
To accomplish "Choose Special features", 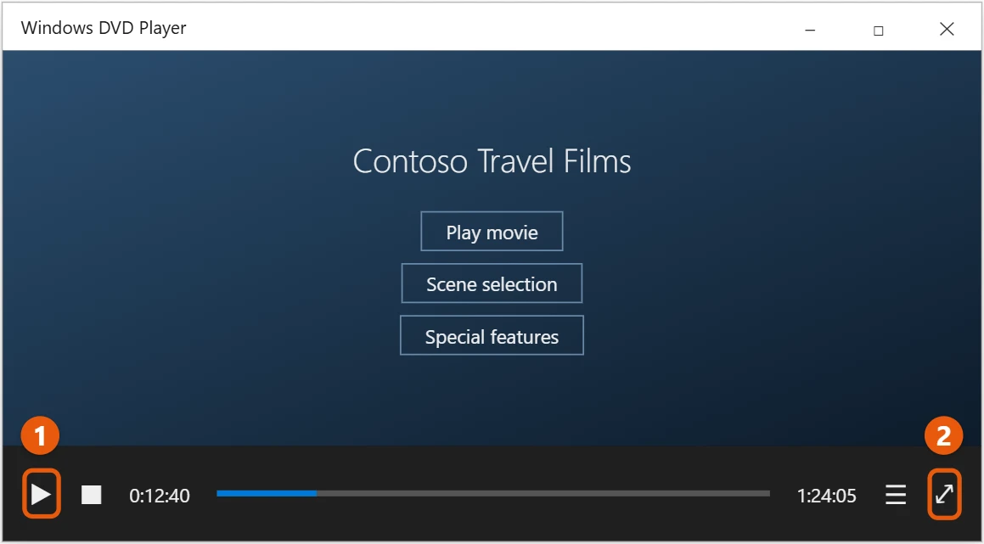I will [492, 336].
